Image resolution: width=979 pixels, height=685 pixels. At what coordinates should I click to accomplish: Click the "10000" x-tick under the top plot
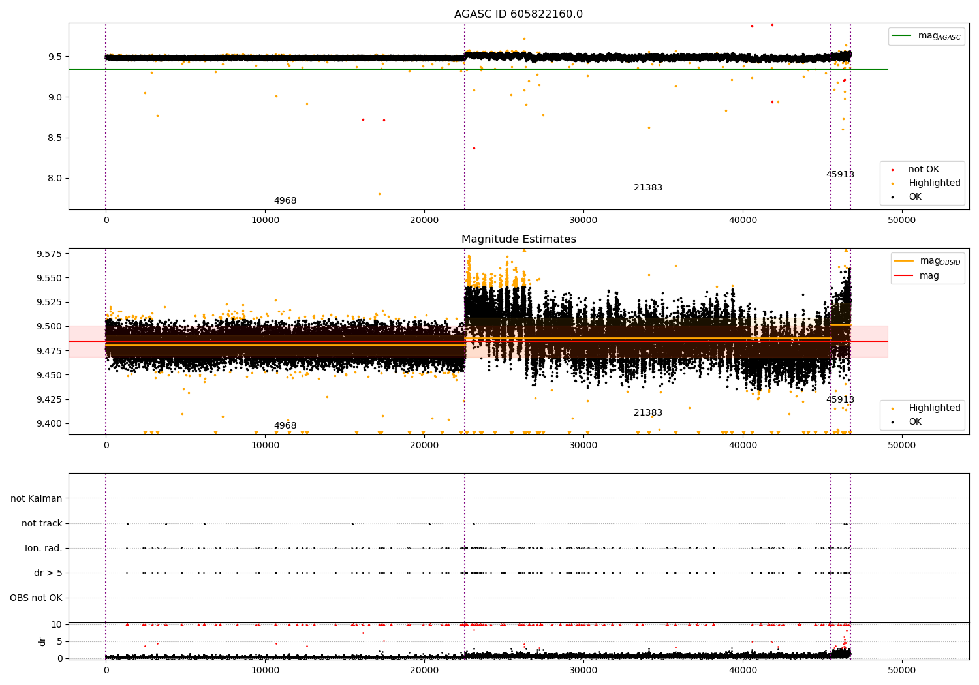(x=265, y=221)
